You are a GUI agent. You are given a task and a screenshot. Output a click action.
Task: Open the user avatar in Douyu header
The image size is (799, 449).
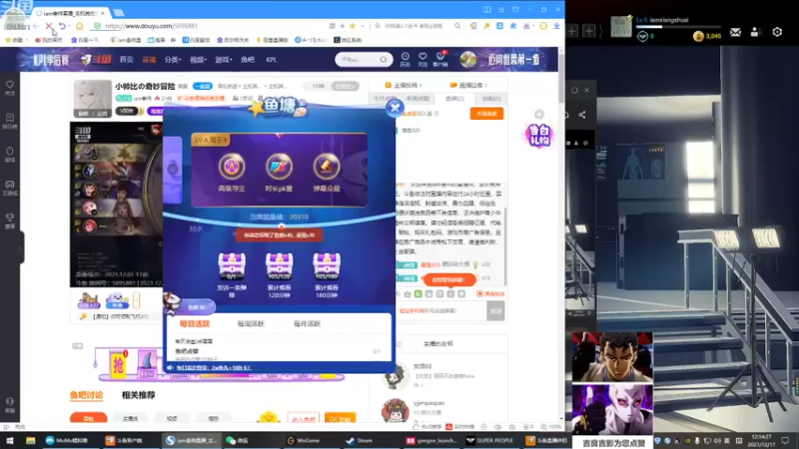click(467, 60)
